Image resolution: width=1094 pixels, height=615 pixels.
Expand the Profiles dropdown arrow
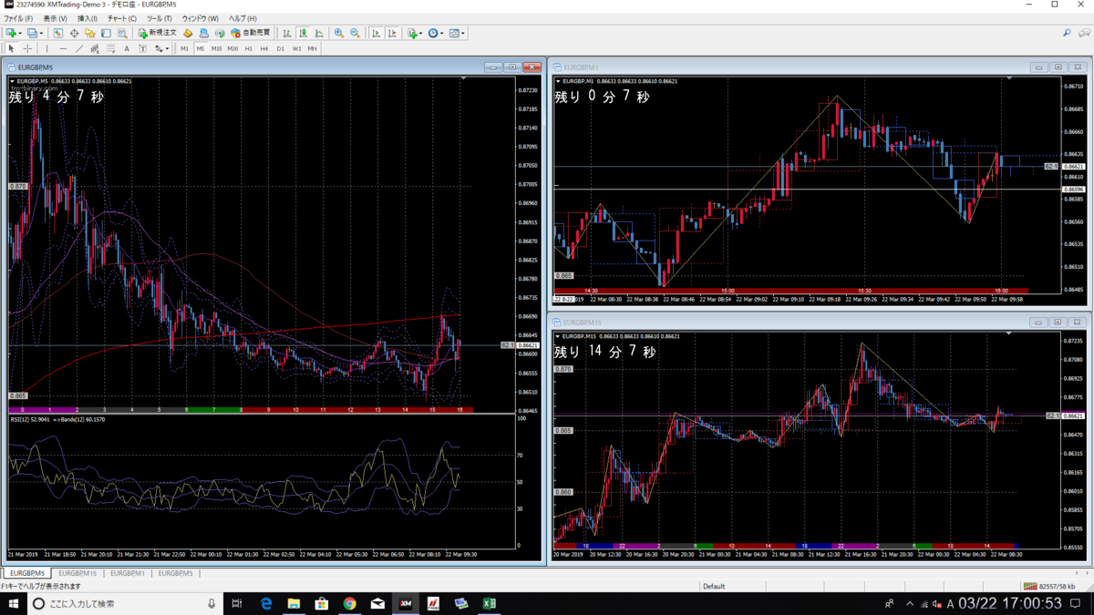point(41,33)
